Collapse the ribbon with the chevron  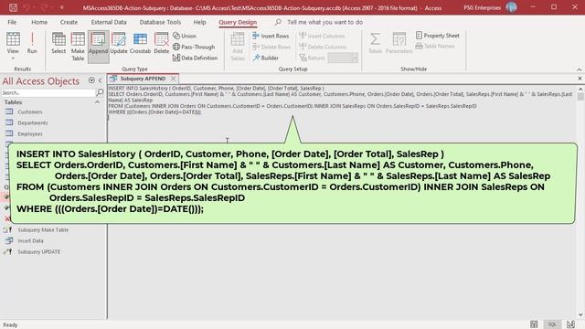(x=579, y=69)
